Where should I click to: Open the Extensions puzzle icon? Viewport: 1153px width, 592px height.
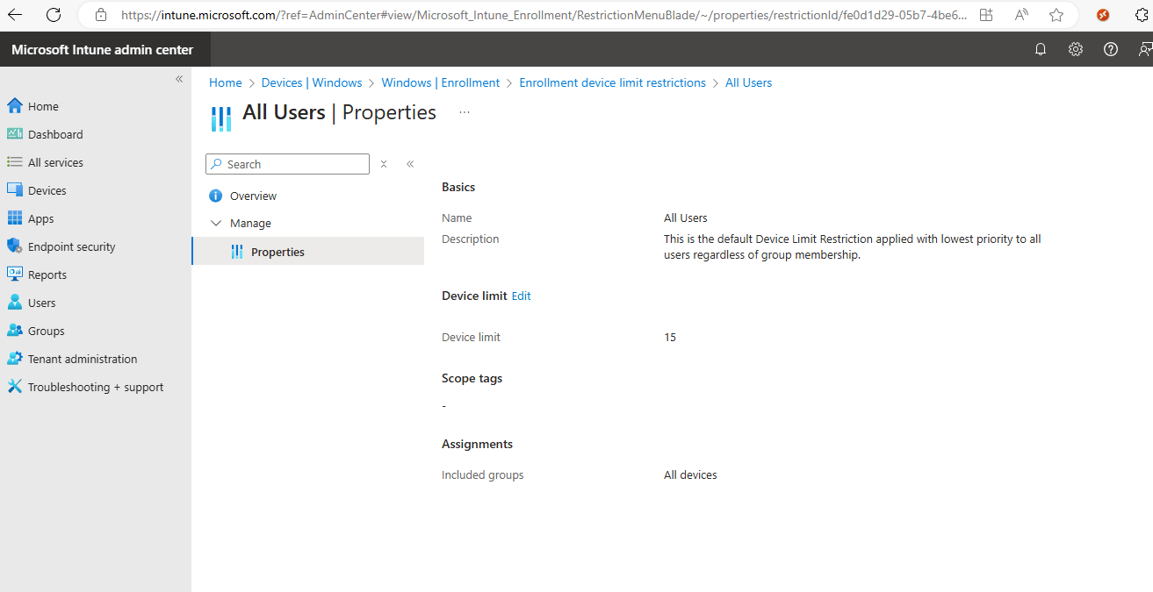1142,15
